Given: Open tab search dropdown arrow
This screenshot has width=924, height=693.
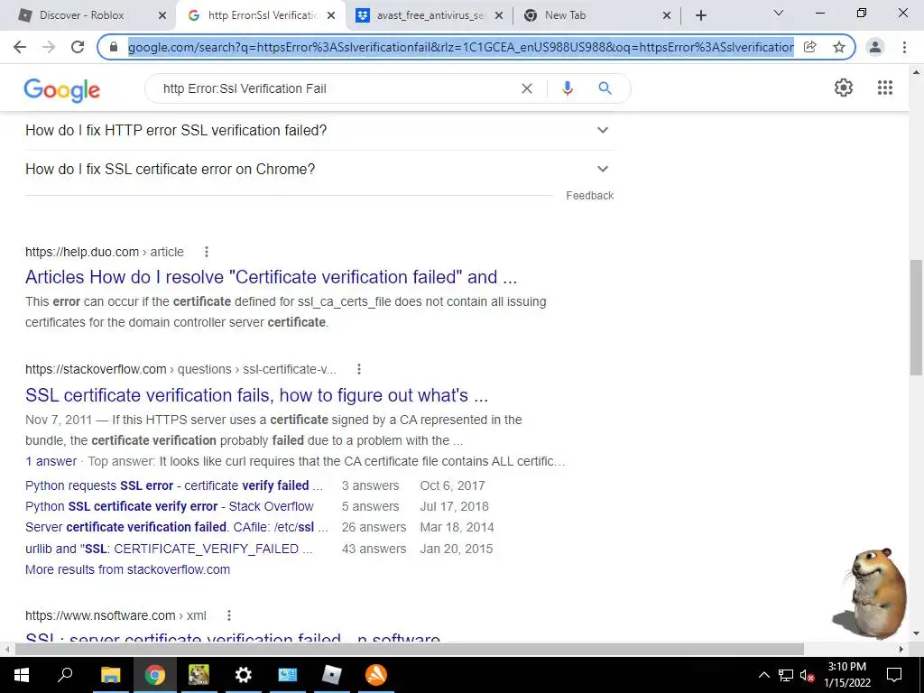Looking at the screenshot, I should 779,13.
